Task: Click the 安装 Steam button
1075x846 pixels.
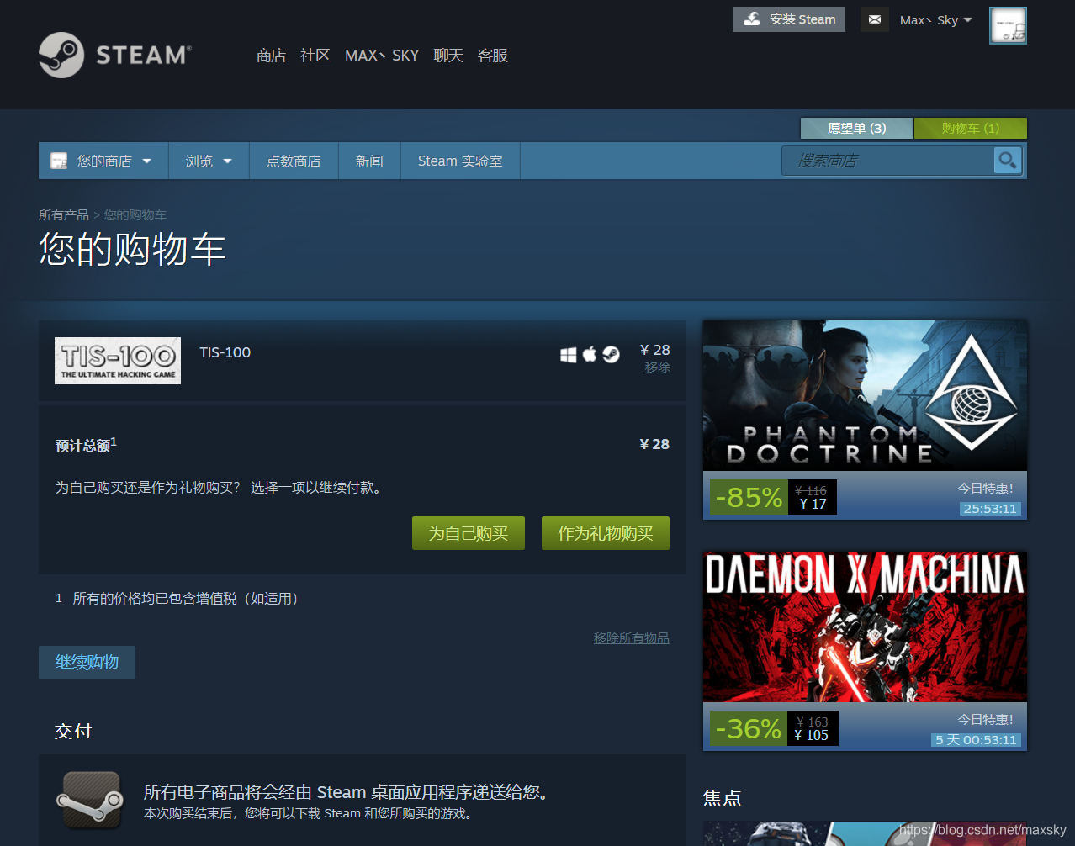Action: (789, 19)
